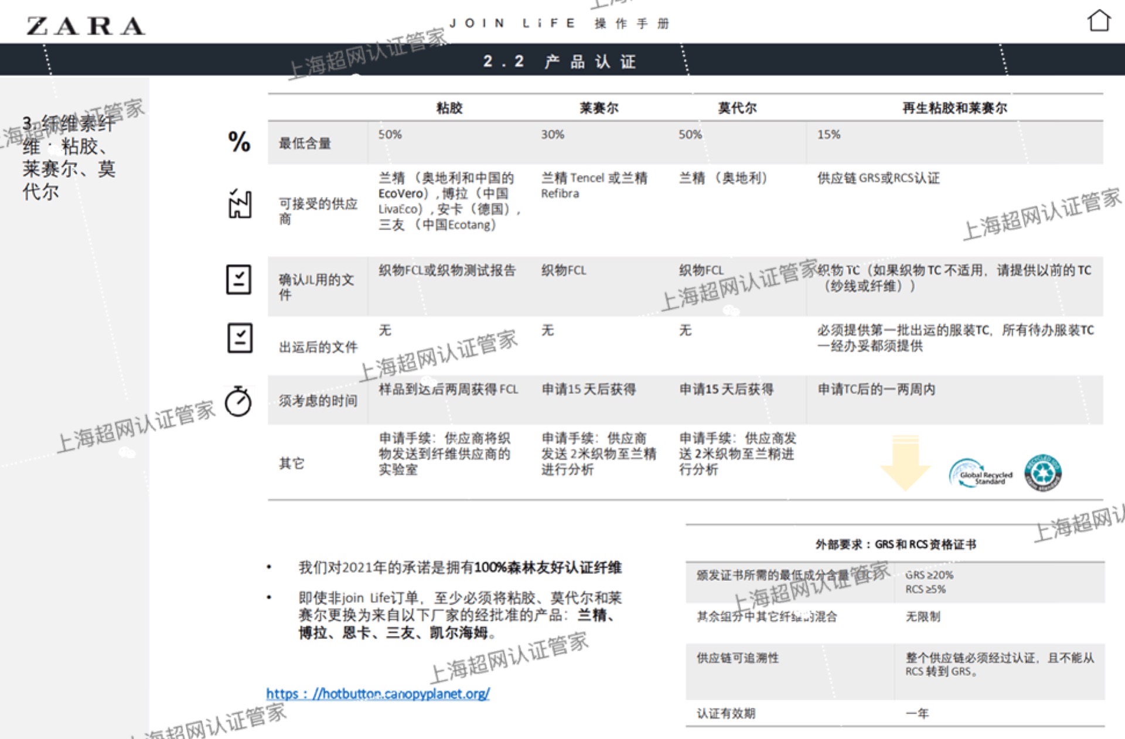Click the checklist icon beside 确认JL用的文件

click(x=239, y=279)
